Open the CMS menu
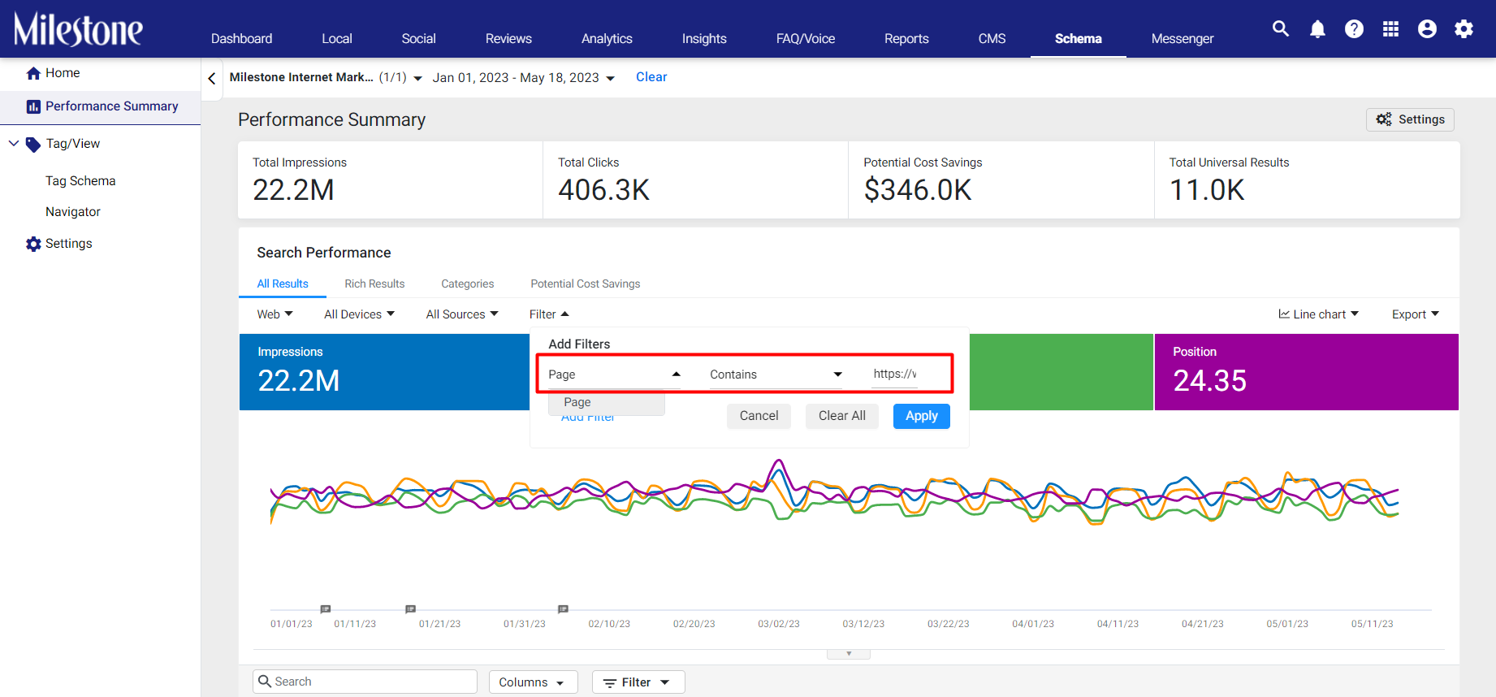 click(992, 38)
